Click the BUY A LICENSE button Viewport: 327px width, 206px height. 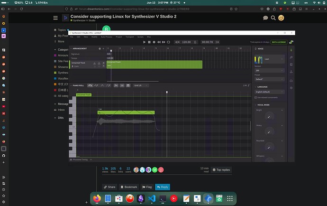(279, 42)
